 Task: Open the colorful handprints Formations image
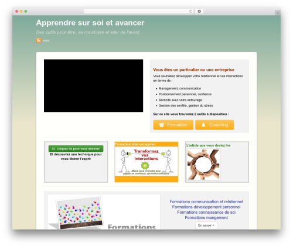tap(104, 212)
